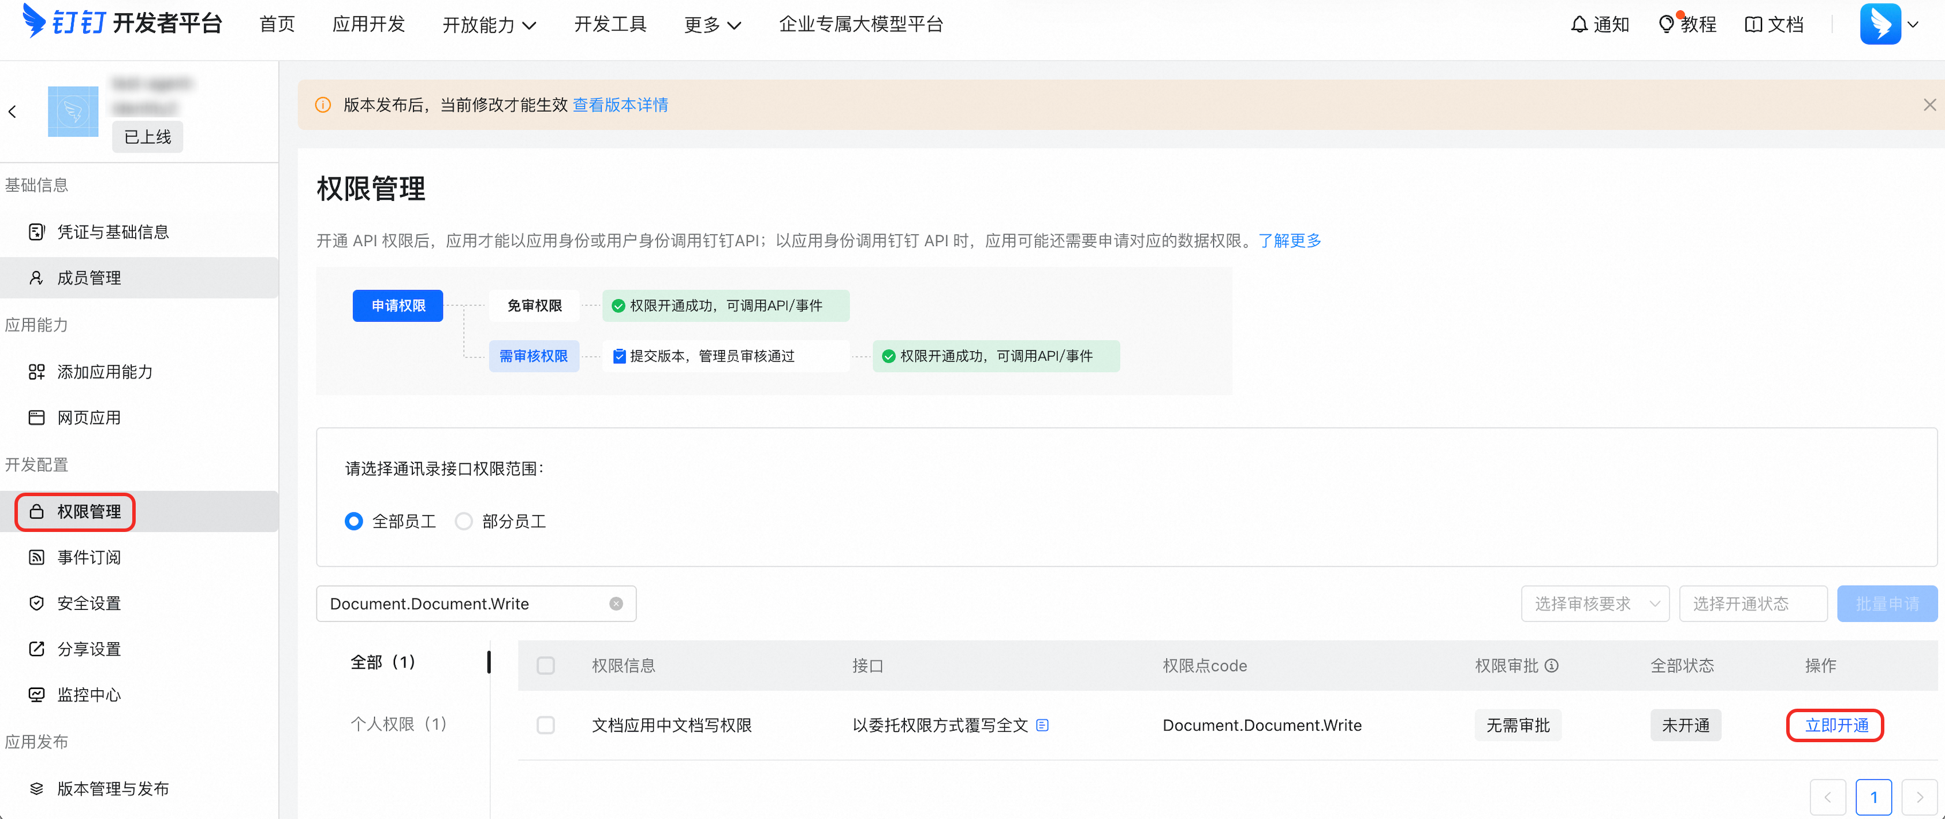Select the 部分员工 radio option

pos(464,522)
